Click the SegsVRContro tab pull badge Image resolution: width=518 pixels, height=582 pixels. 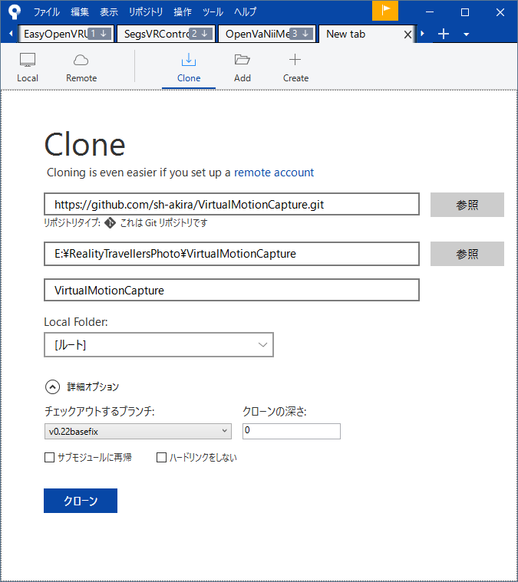coord(200,34)
